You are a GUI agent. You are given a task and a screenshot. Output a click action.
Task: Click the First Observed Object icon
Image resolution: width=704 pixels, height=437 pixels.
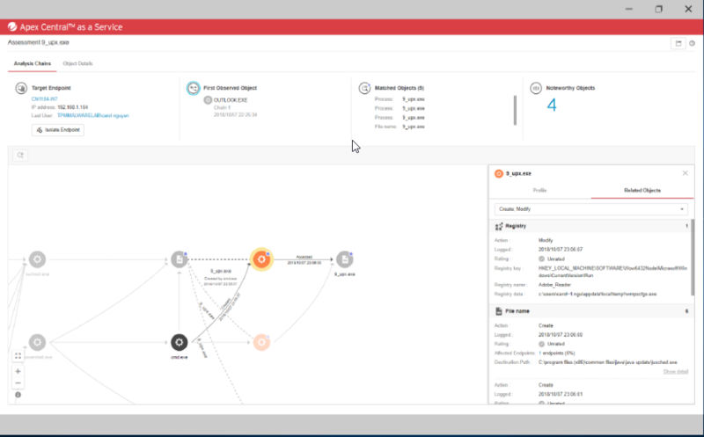coord(193,88)
